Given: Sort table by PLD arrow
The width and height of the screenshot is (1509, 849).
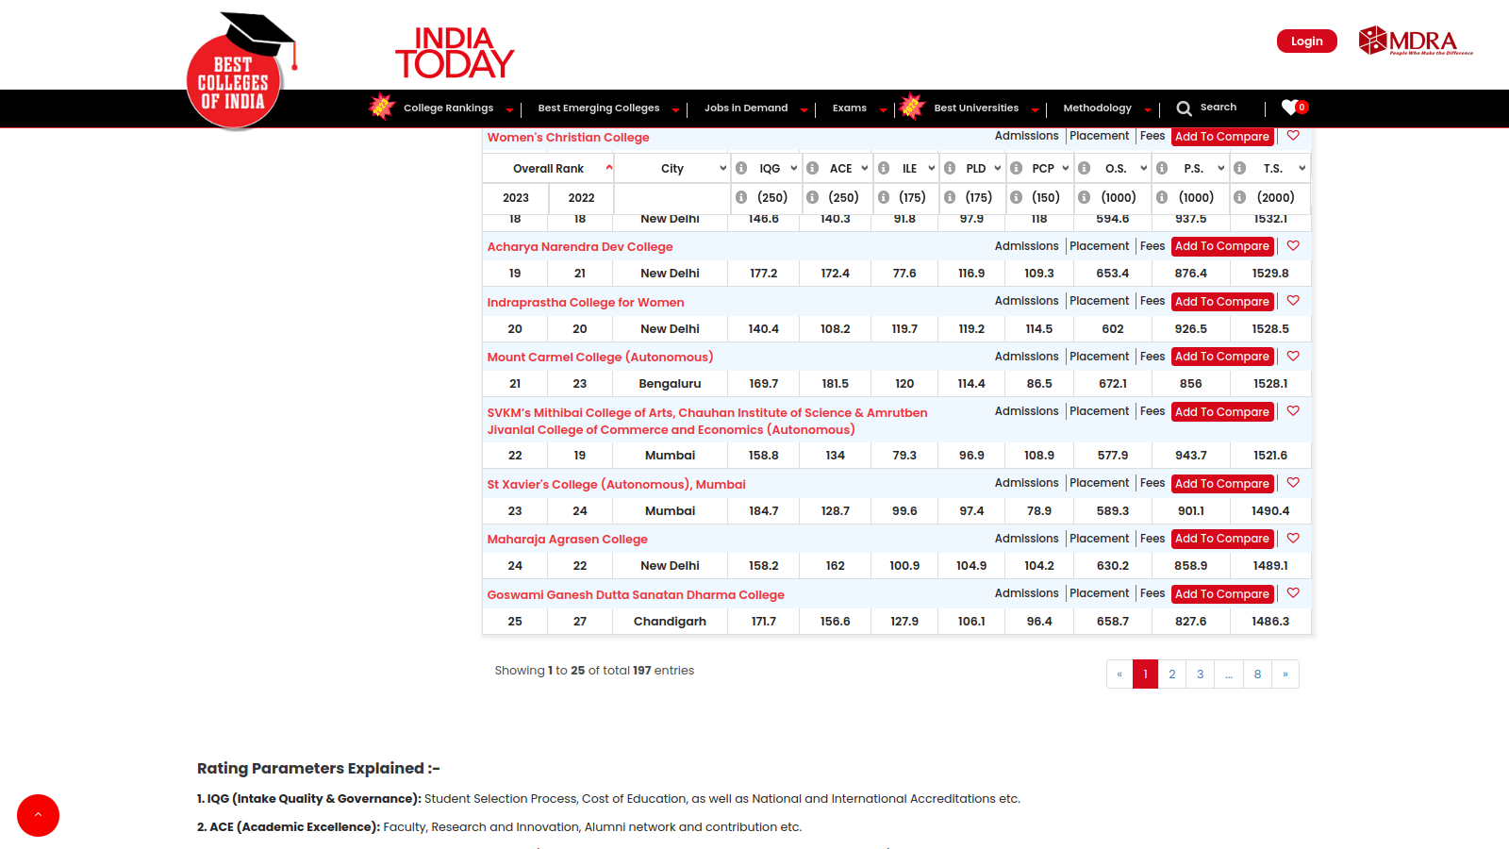Looking at the screenshot, I should click(998, 168).
